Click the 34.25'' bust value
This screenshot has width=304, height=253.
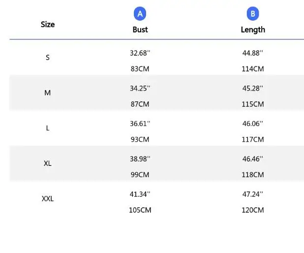(x=140, y=88)
